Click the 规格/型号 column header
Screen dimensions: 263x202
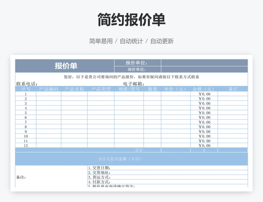[128, 88]
